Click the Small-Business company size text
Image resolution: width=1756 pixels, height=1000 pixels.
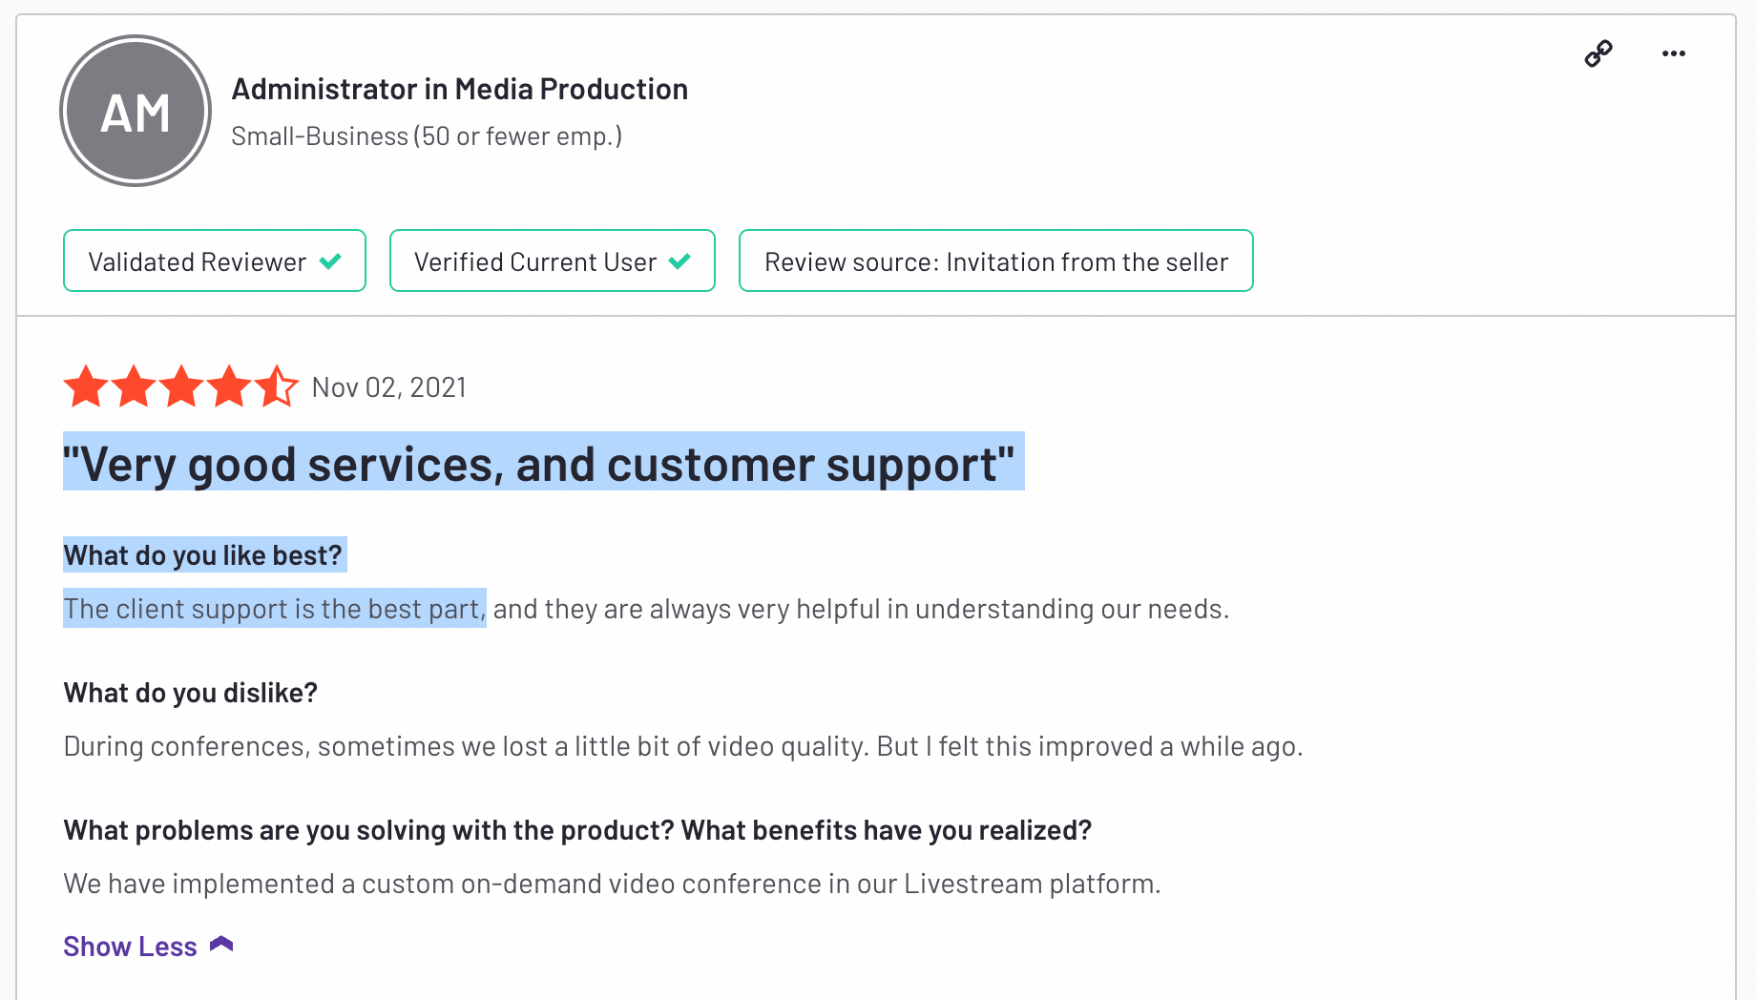427,136
